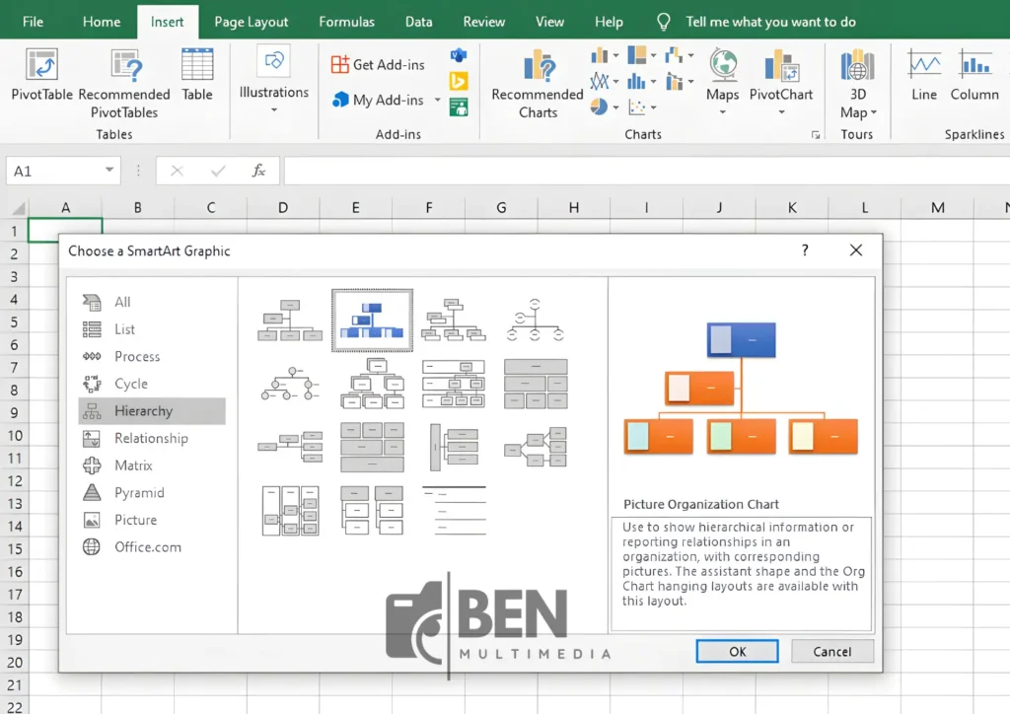Cancel the SmartArt dialog
Viewport: 1010px width, 714px height.
[831, 651]
